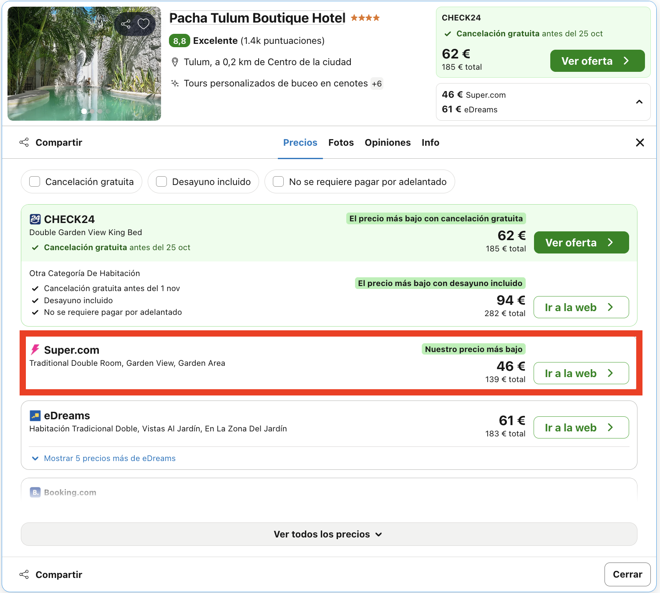660x593 pixels.
Task: Click the Pacha Tulum Boutique Hotel title
Action: coord(257,18)
